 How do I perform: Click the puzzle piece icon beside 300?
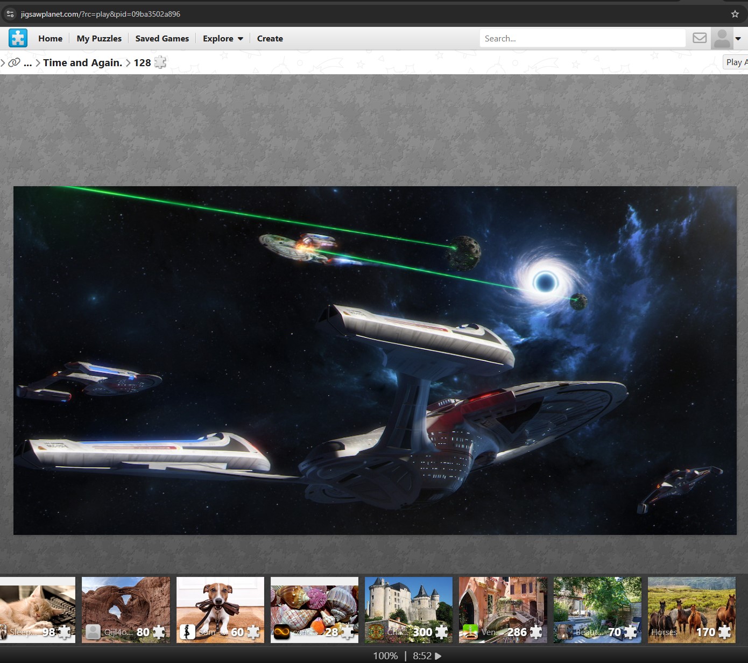click(442, 632)
